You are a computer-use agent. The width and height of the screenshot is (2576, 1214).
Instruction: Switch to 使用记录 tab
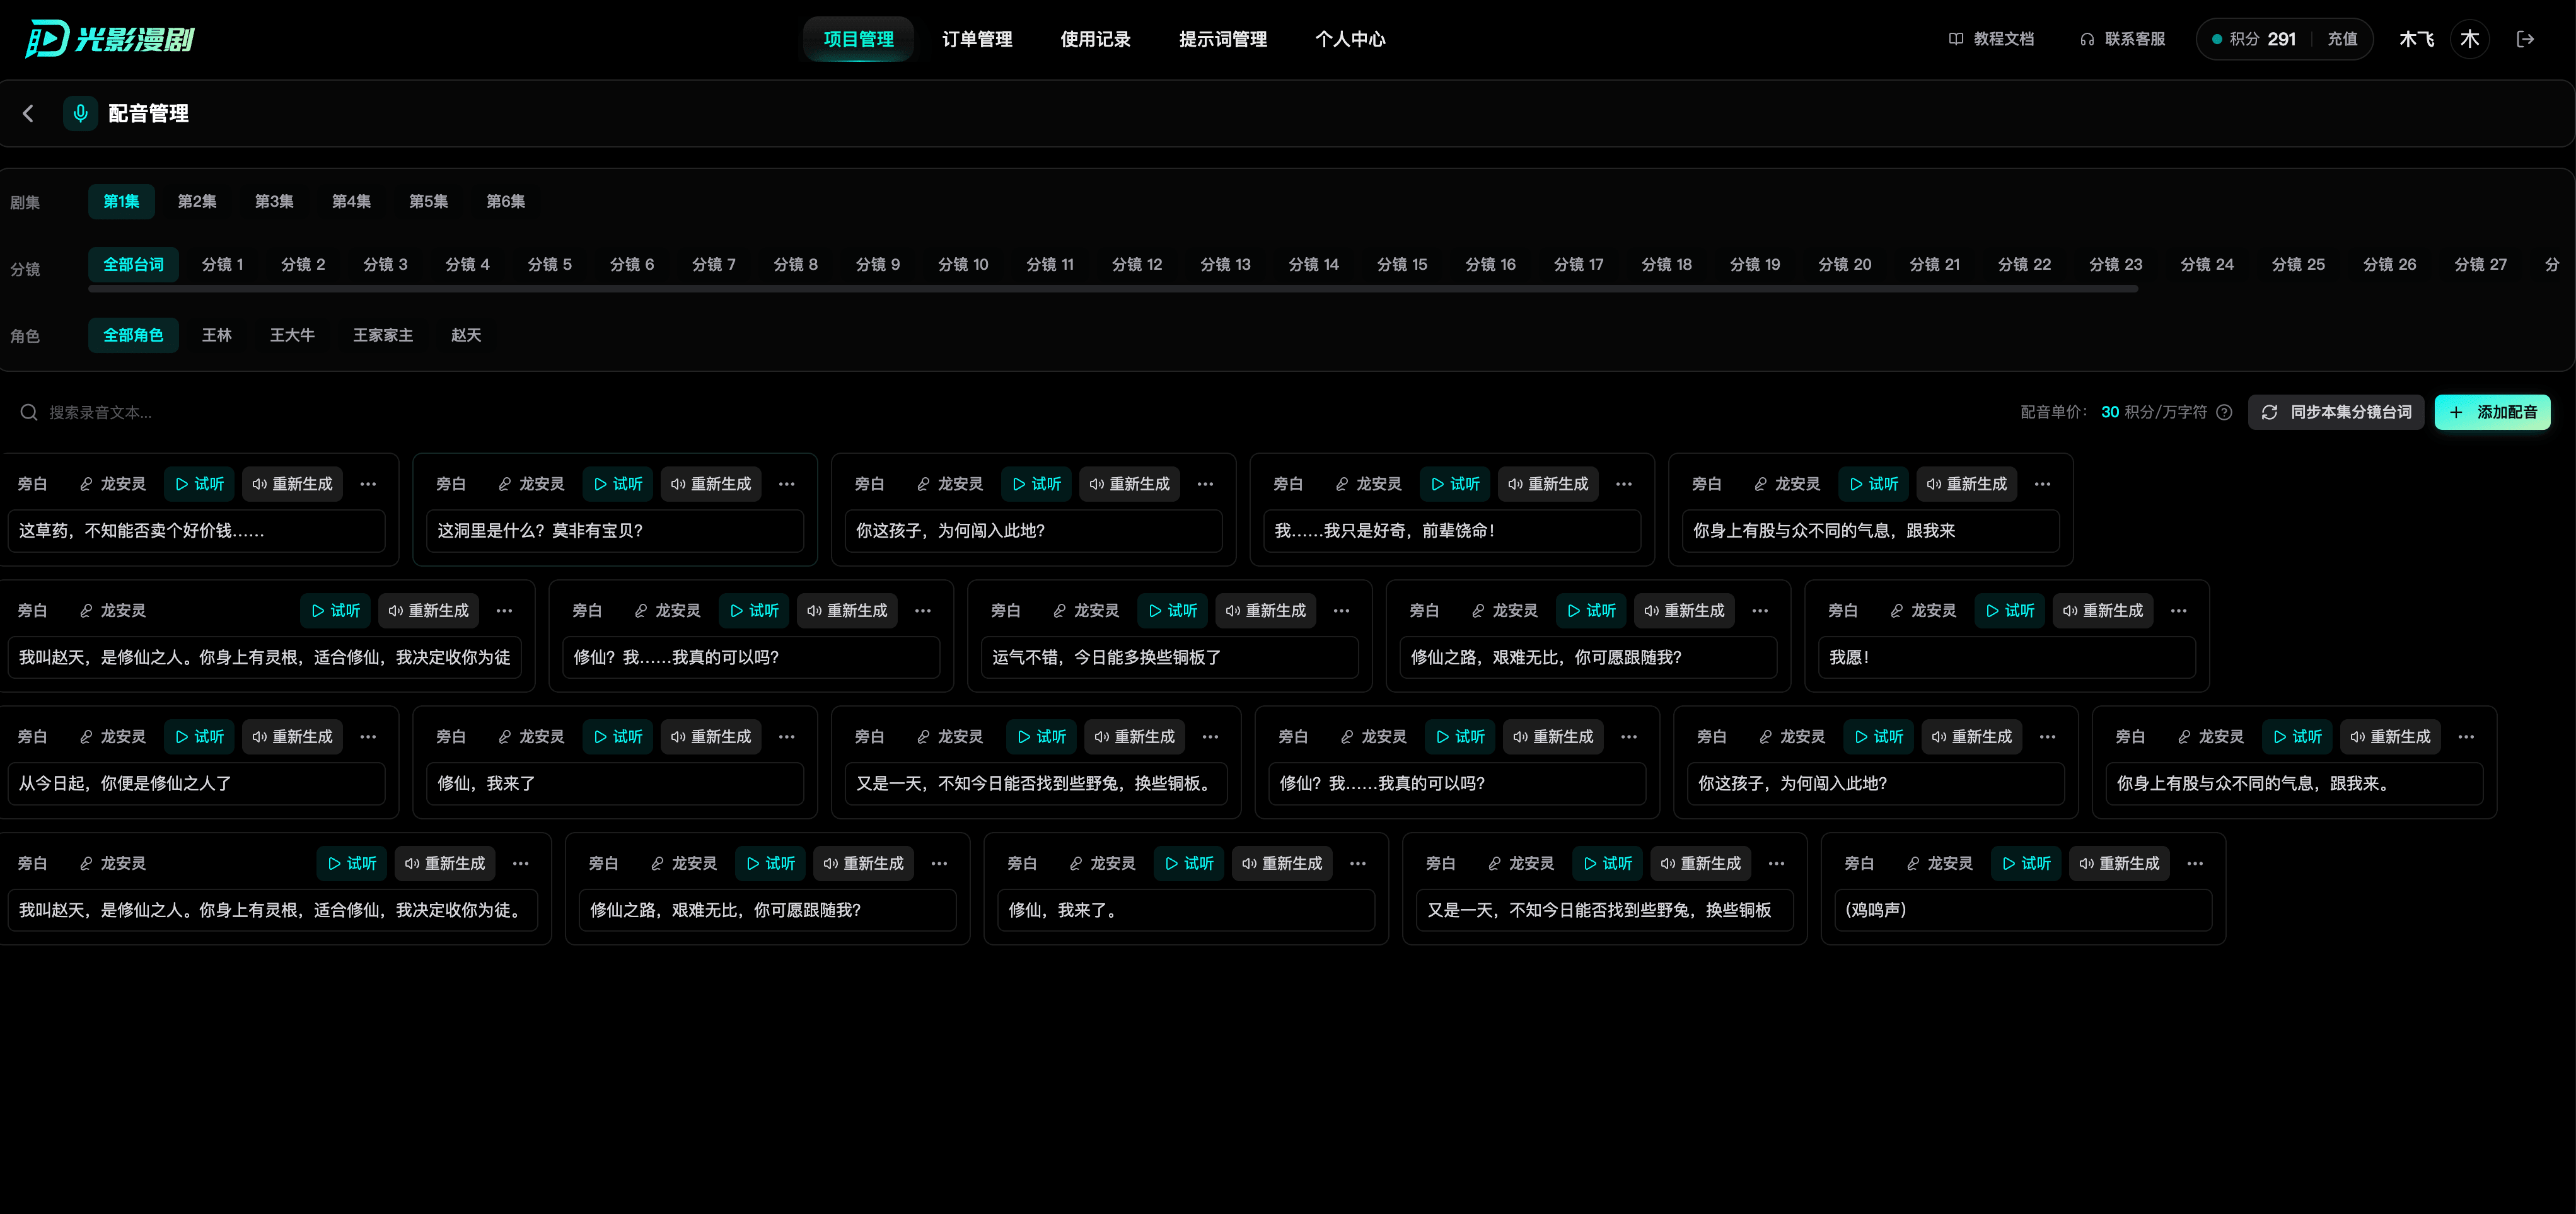1095,39
